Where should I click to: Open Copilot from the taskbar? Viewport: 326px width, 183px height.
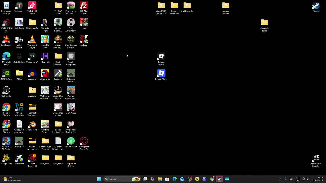coord(152,179)
